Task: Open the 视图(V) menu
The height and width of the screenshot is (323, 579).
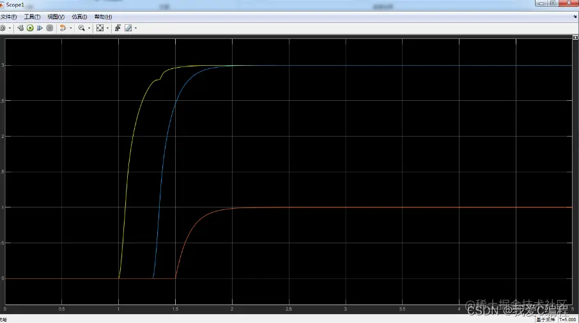Action: tap(56, 17)
